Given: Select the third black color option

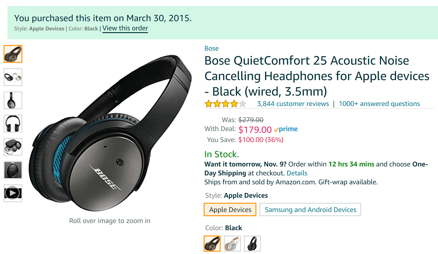Looking at the screenshot, I should pos(252,243).
